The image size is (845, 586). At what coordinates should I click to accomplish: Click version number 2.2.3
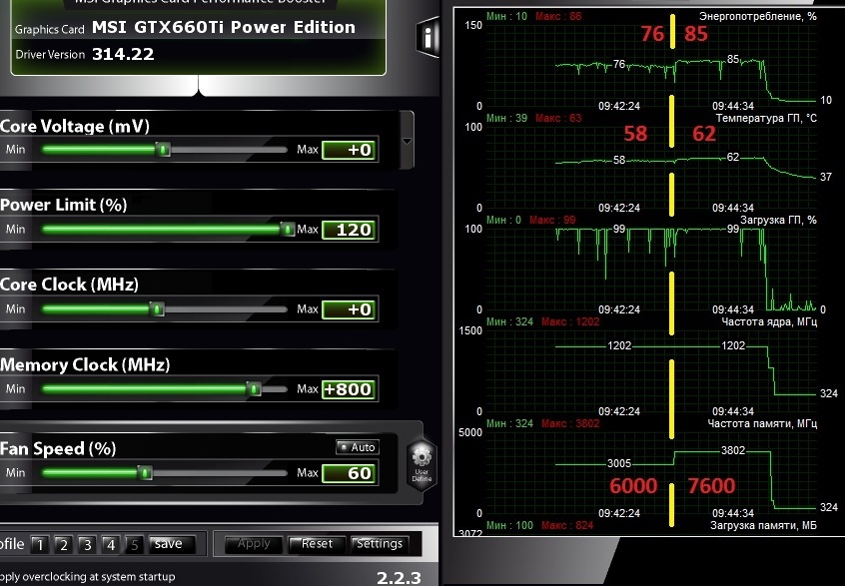coord(399,577)
